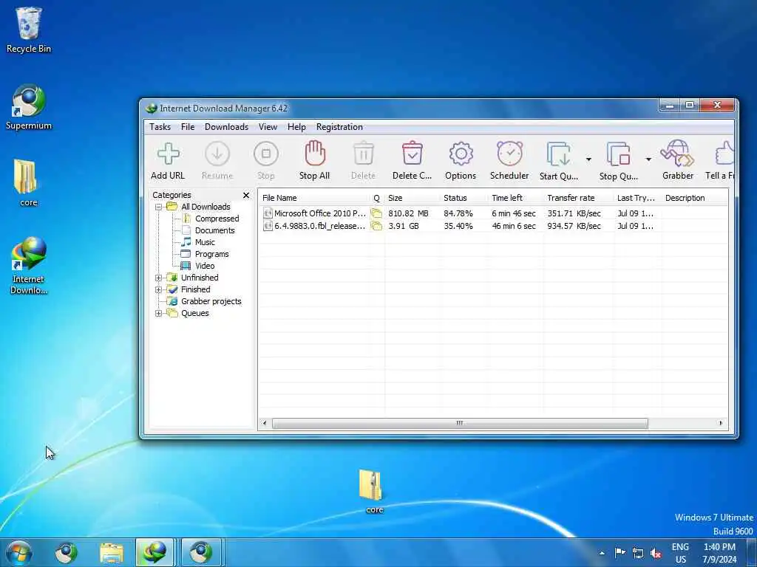
Task: Click the Resume toolbar icon
Action: pyautogui.click(x=217, y=160)
